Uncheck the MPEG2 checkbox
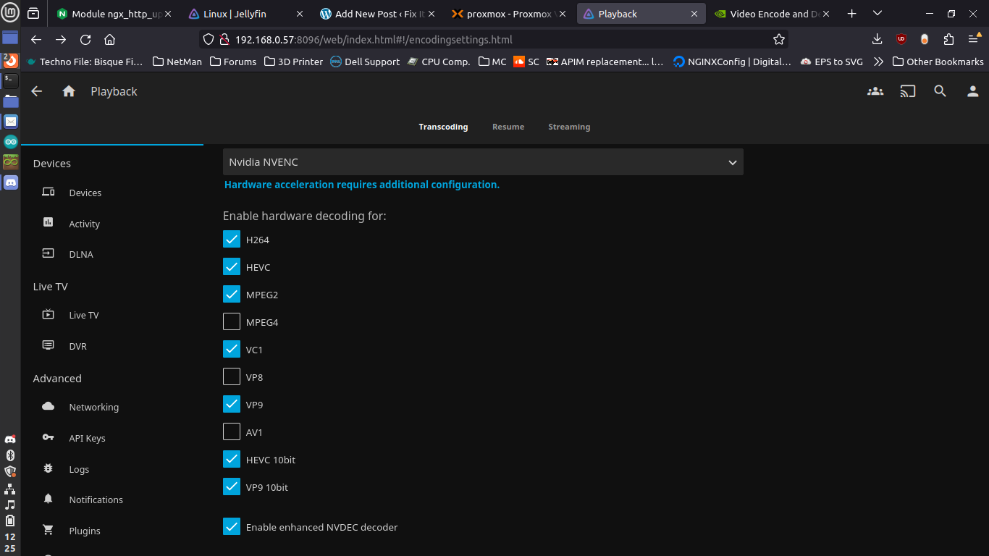This screenshot has height=556, width=989. pos(232,294)
